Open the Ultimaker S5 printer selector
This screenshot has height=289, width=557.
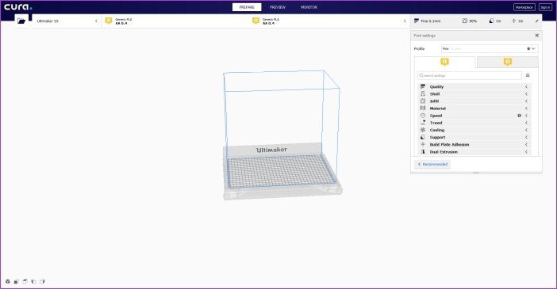point(67,21)
